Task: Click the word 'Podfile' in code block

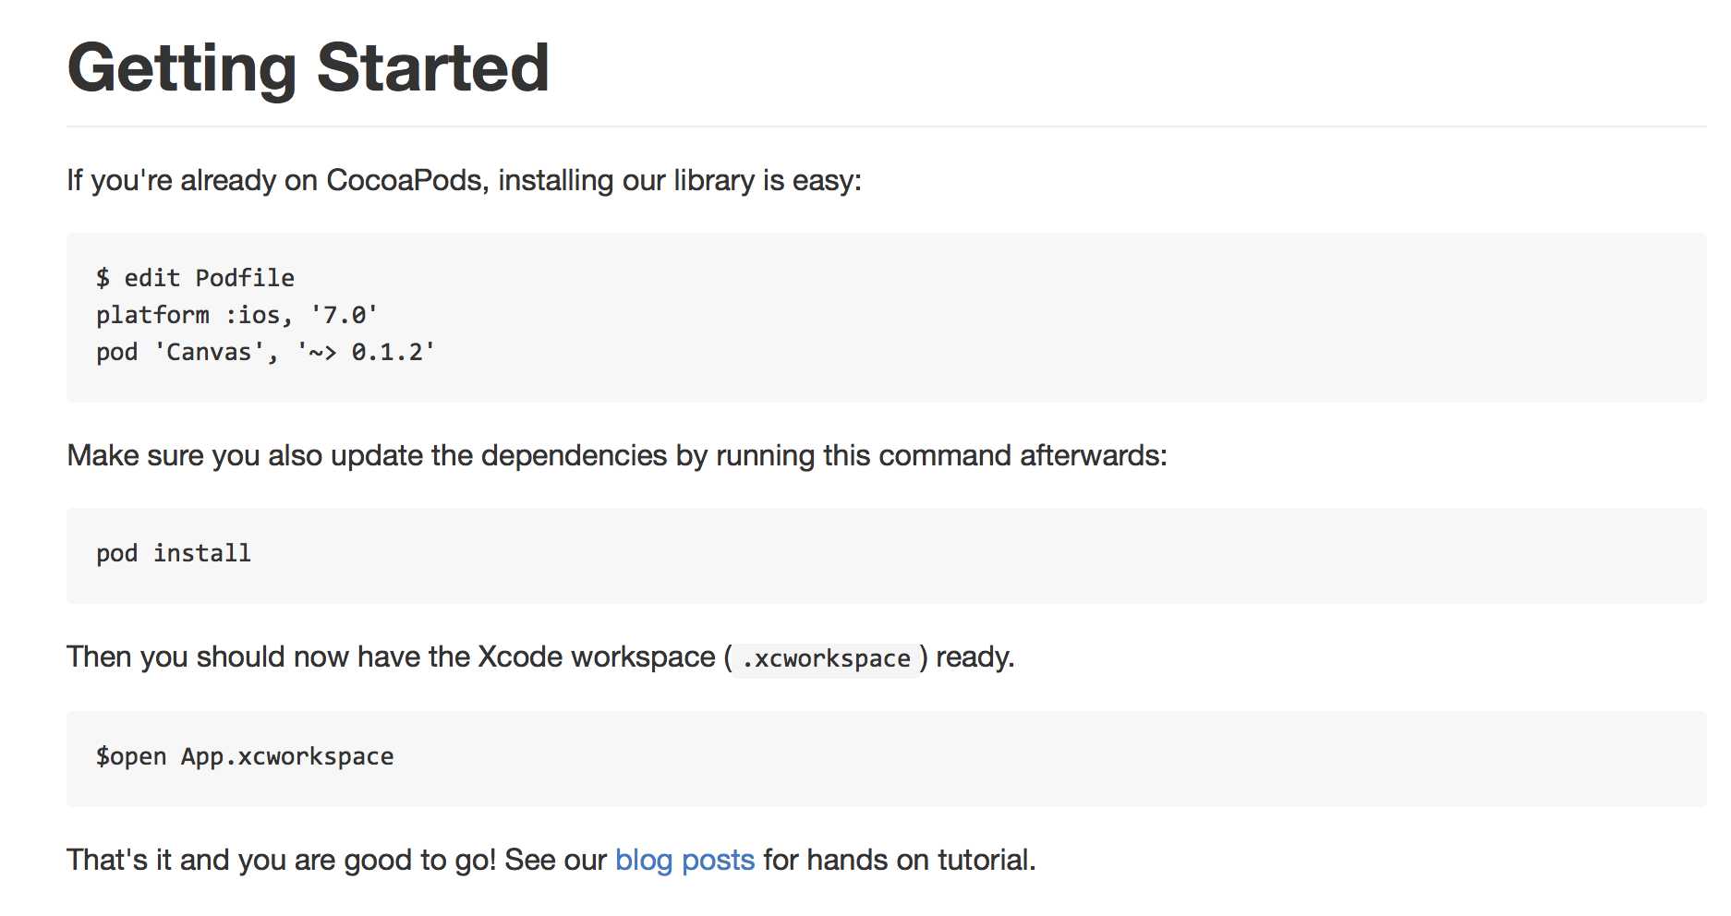Action: pos(245,278)
